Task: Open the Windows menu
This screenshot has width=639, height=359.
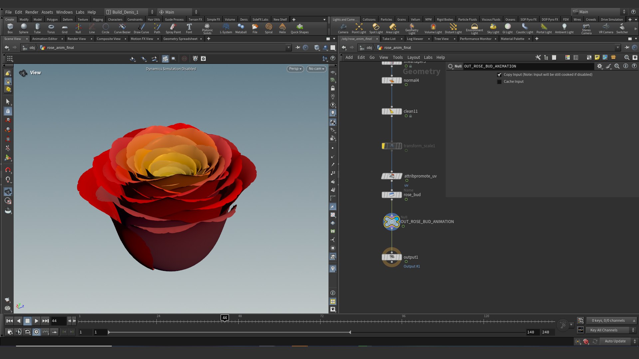Action: [64, 12]
